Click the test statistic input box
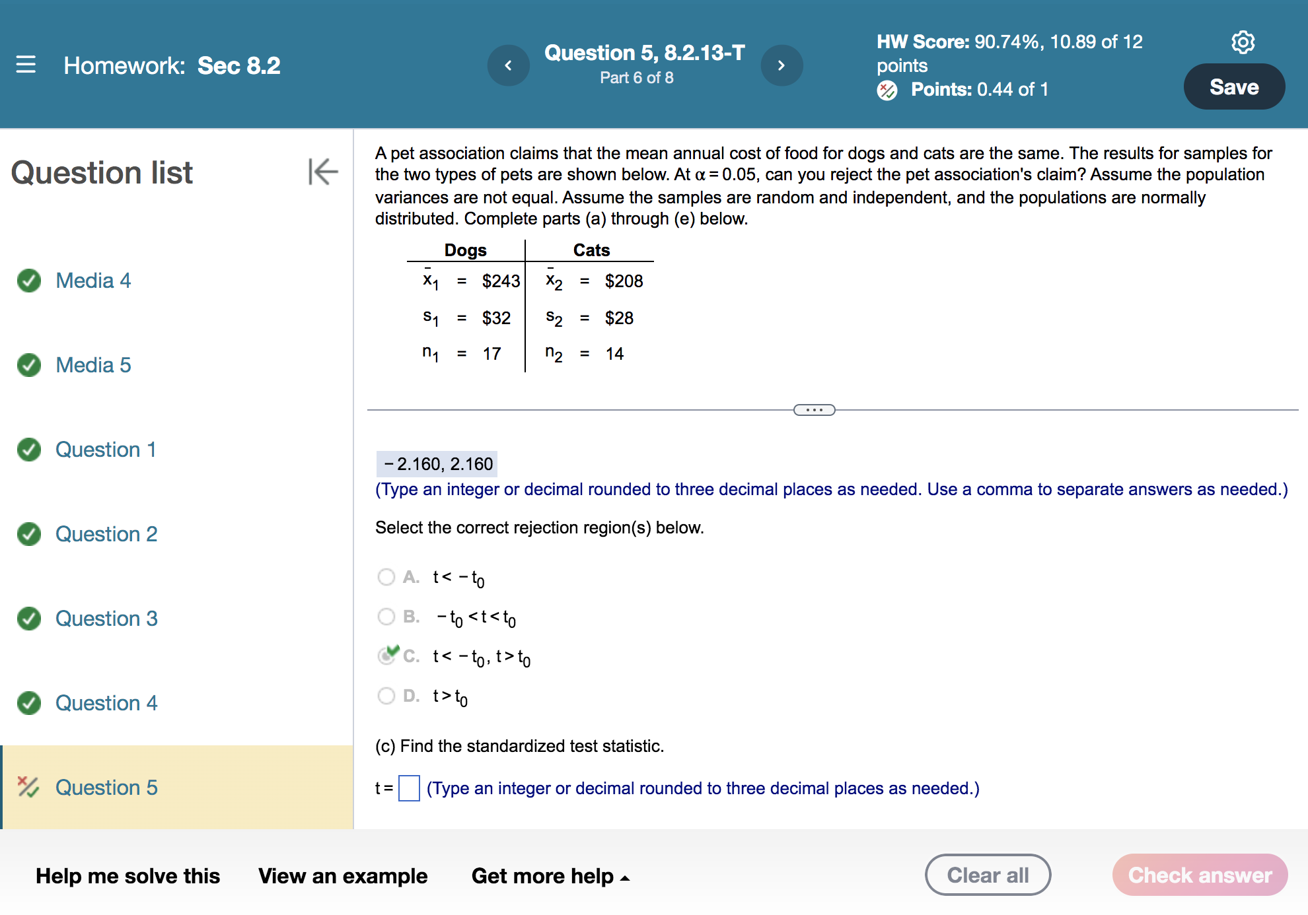Viewport: 1308px width, 915px height. coord(410,788)
